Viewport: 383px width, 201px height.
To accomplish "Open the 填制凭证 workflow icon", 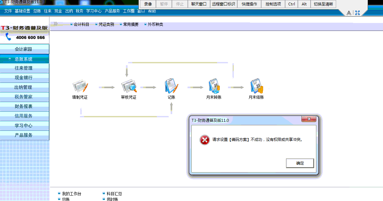I will pyautogui.click(x=80, y=87).
